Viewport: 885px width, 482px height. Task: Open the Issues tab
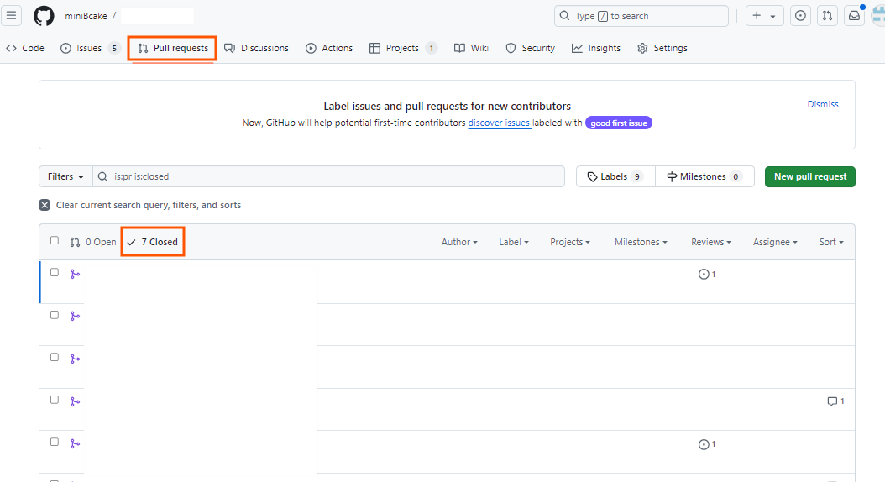tap(91, 48)
